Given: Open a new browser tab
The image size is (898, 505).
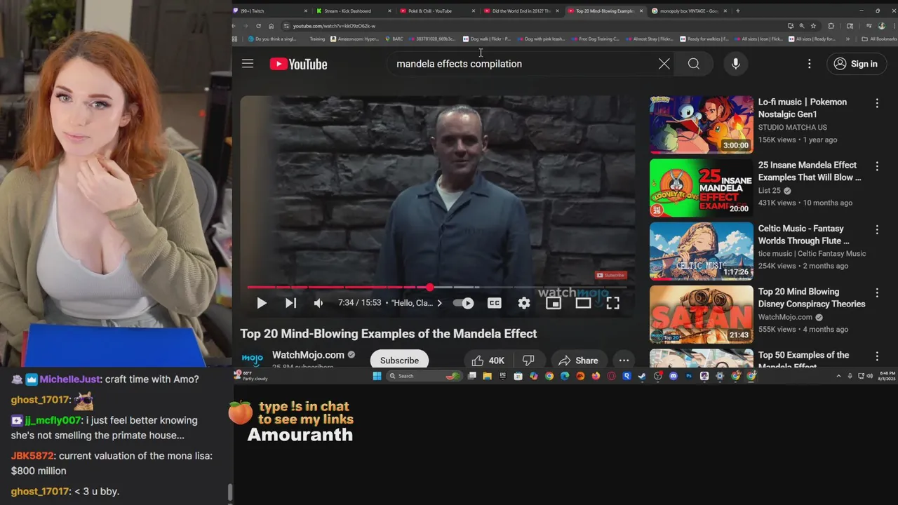Looking at the screenshot, I should 737,11.
